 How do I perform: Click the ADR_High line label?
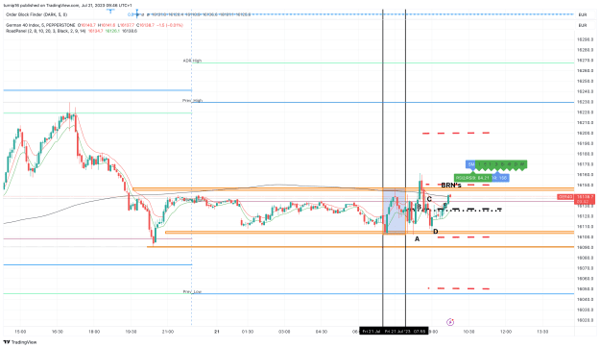192,61
